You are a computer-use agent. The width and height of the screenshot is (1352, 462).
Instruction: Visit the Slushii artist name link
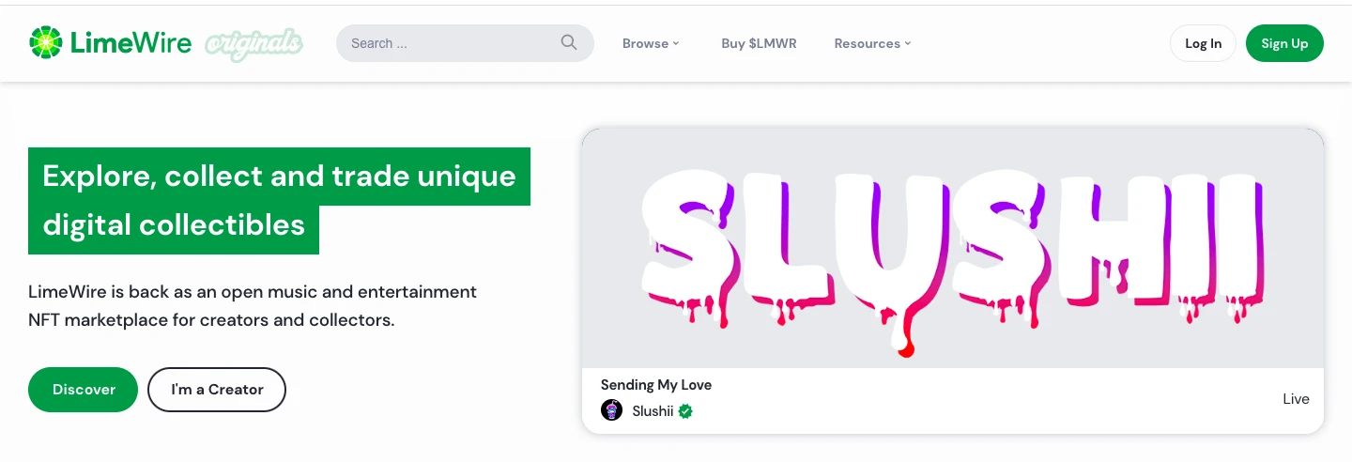click(x=653, y=410)
